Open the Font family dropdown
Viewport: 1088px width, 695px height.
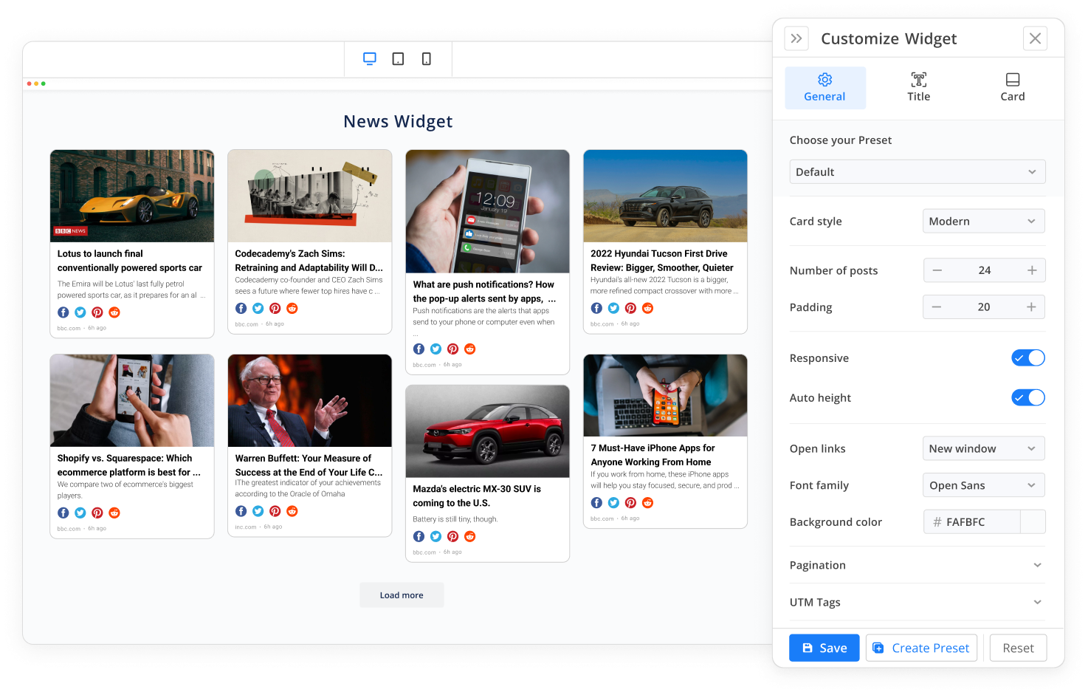983,485
